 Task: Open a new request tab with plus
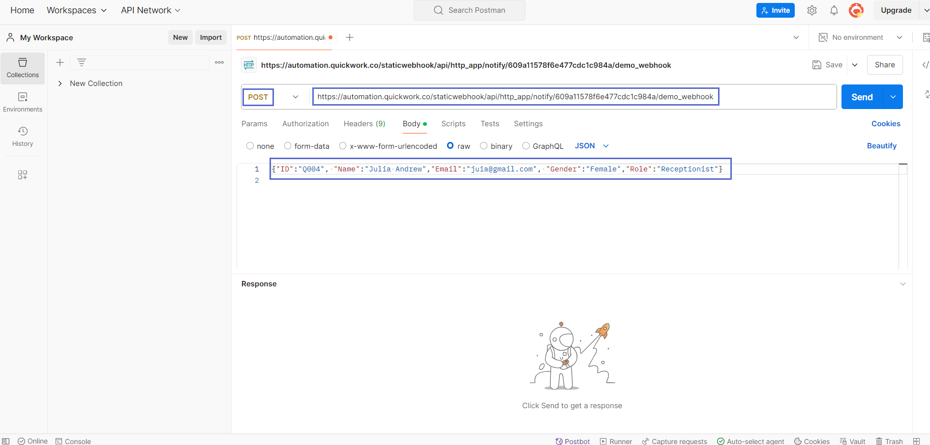point(350,37)
